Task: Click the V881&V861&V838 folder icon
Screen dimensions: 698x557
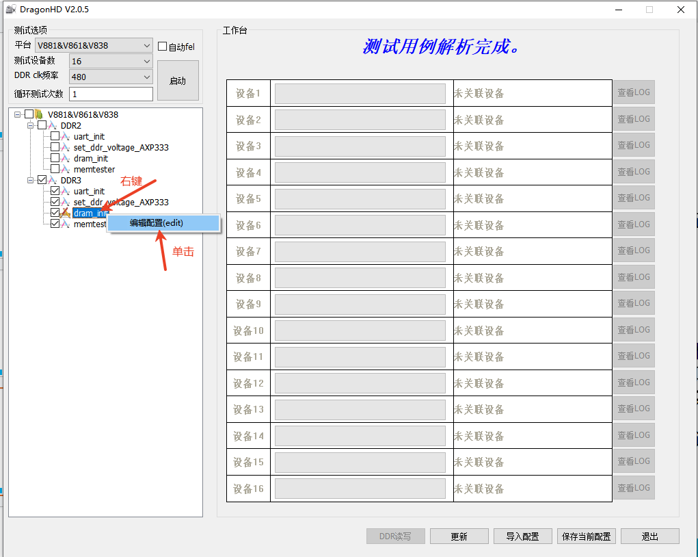Action: [x=40, y=115]
